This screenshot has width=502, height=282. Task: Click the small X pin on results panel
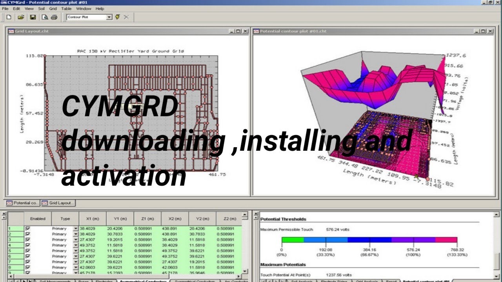[x=256, y=214]
